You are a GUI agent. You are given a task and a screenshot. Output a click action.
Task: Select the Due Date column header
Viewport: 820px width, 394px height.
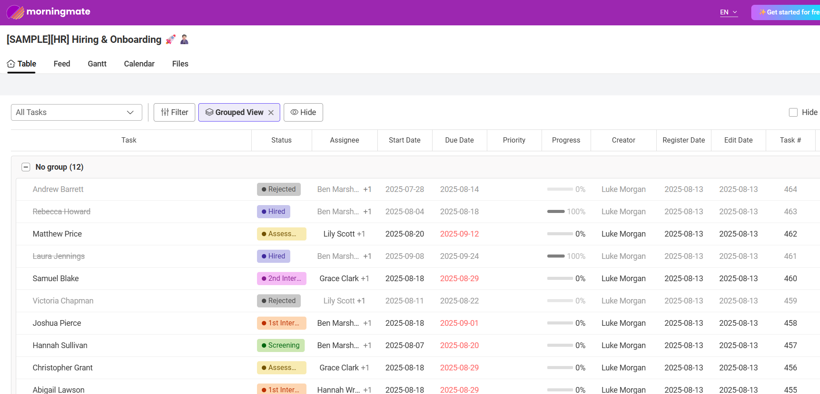point(459,140)
